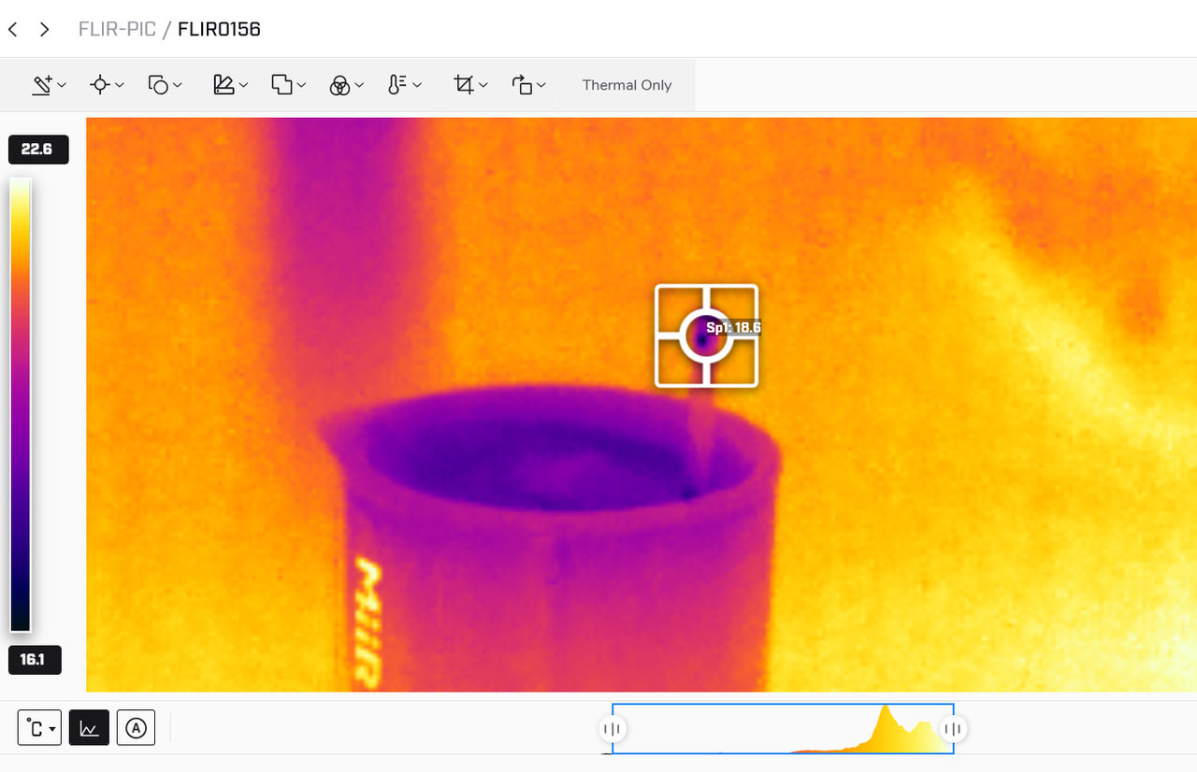
Task: Select the spot measurement crosshair tool
Action: tap(99, 85)
